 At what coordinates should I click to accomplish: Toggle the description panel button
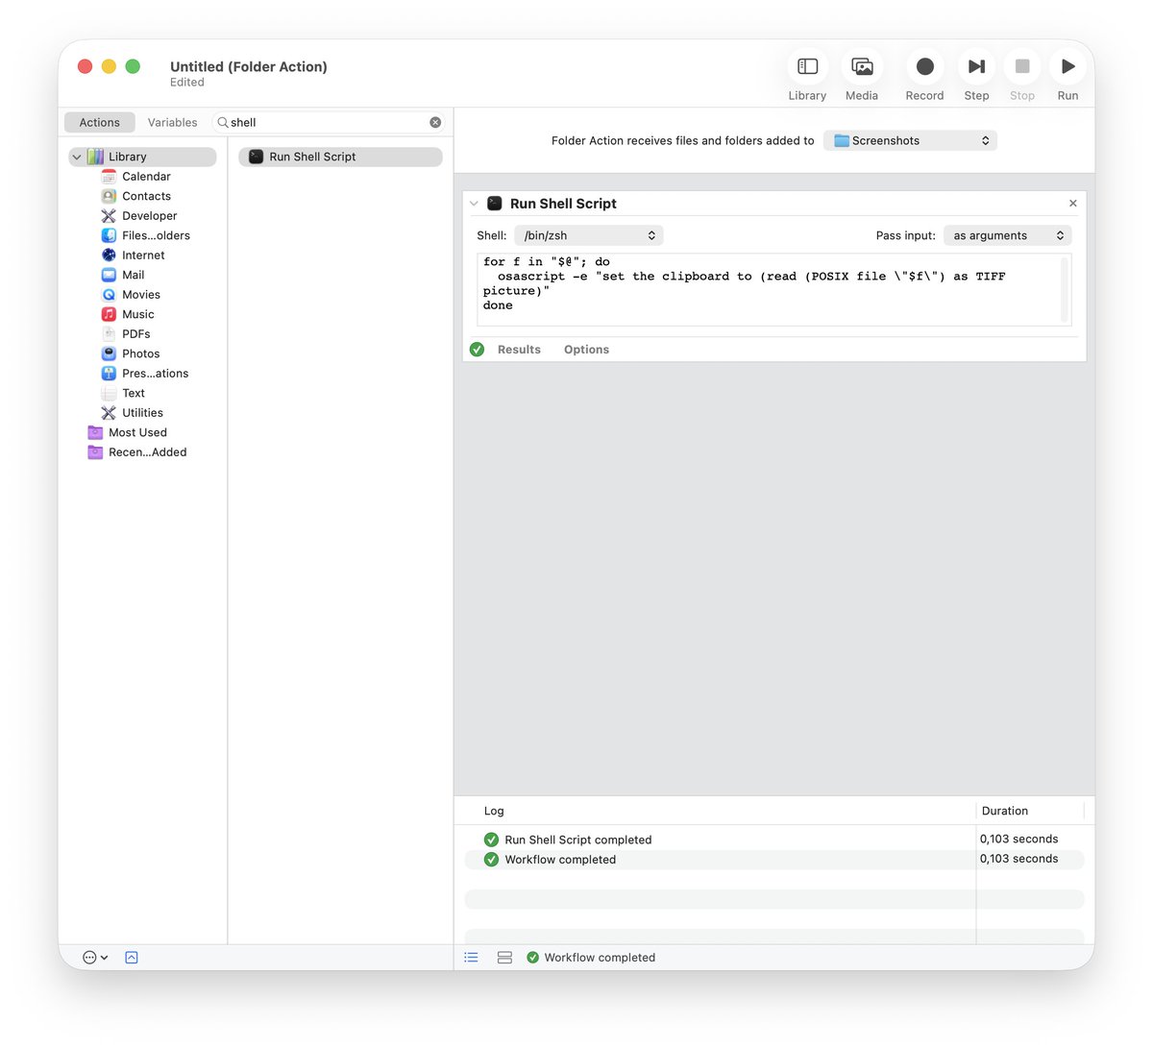pyautogui.click(x=132, y=958)
